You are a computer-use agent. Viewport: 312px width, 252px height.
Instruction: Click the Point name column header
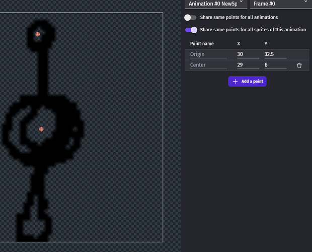202,44
